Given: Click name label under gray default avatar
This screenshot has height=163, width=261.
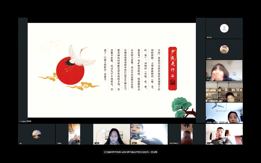Looking at the screenshot, I should pos(209,37).
